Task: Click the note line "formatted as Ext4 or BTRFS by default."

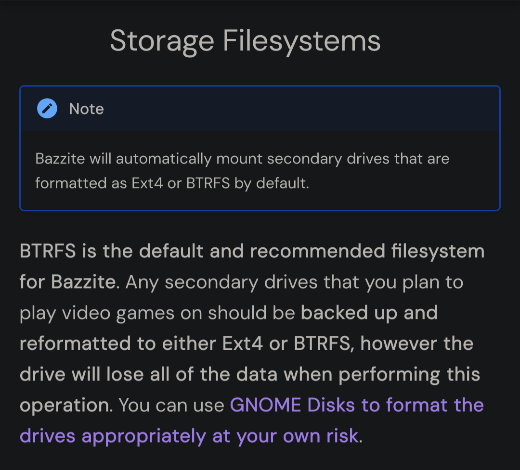Action: click(172, 183)
